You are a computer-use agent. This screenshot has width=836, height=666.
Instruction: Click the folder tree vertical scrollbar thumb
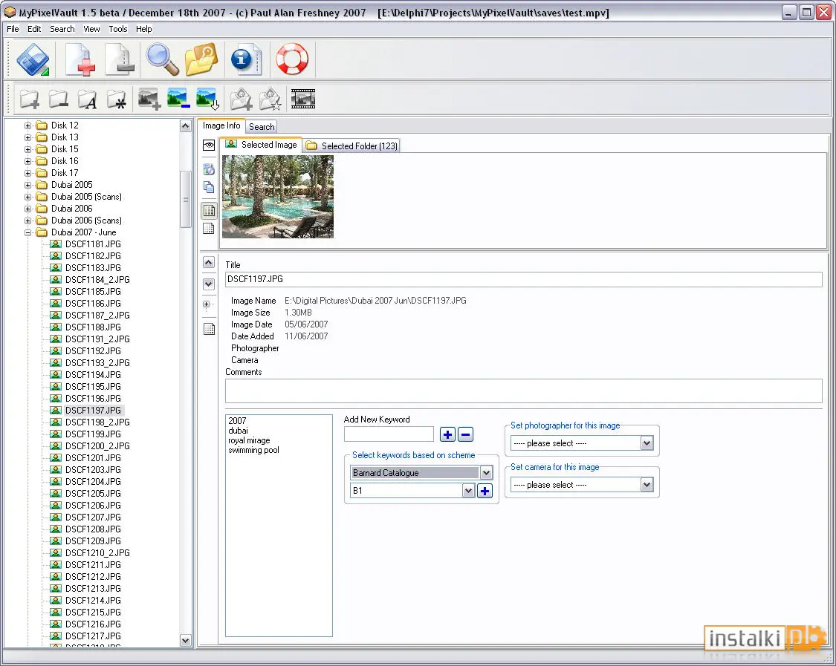click(185, 199)
